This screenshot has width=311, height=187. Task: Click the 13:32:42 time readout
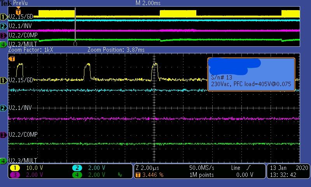[x=283, y=175]
